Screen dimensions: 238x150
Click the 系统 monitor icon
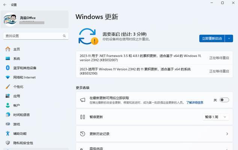click(8, 58)
